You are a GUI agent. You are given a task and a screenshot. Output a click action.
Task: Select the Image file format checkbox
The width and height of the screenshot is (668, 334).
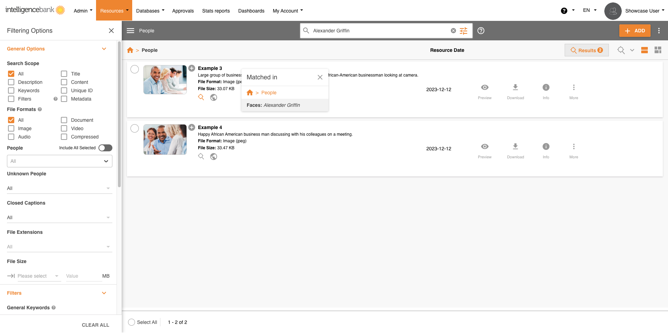(x=11, y=128)
